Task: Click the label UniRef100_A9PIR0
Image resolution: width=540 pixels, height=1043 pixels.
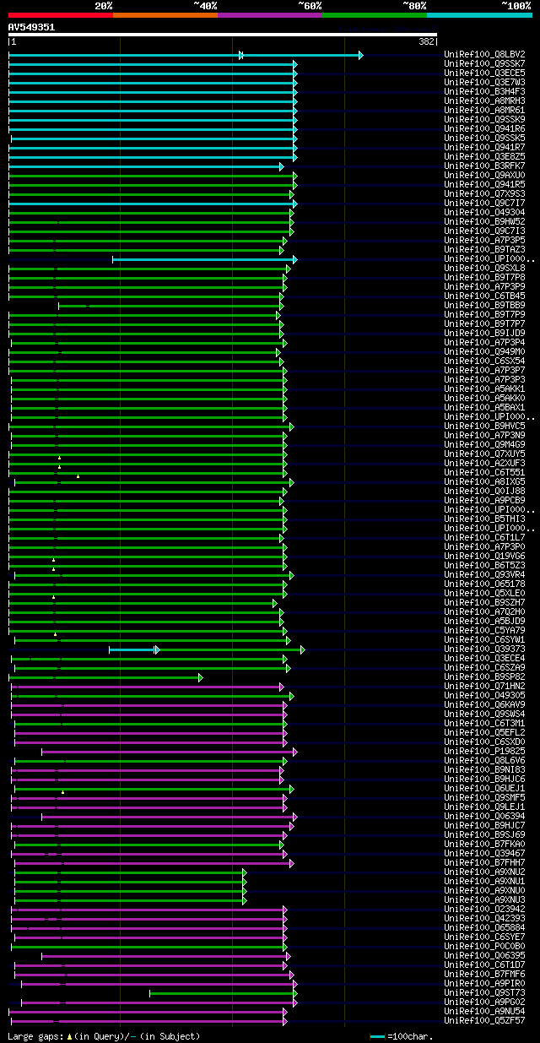Action: click(484, 983)
